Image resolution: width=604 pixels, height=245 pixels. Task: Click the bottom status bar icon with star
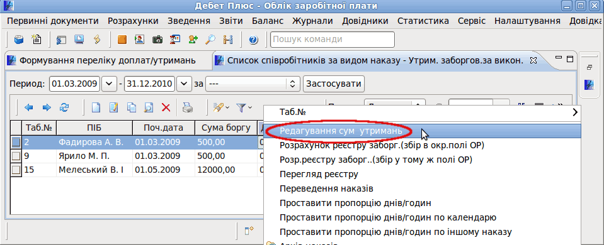pyautogui.click(x=249, y=230)
